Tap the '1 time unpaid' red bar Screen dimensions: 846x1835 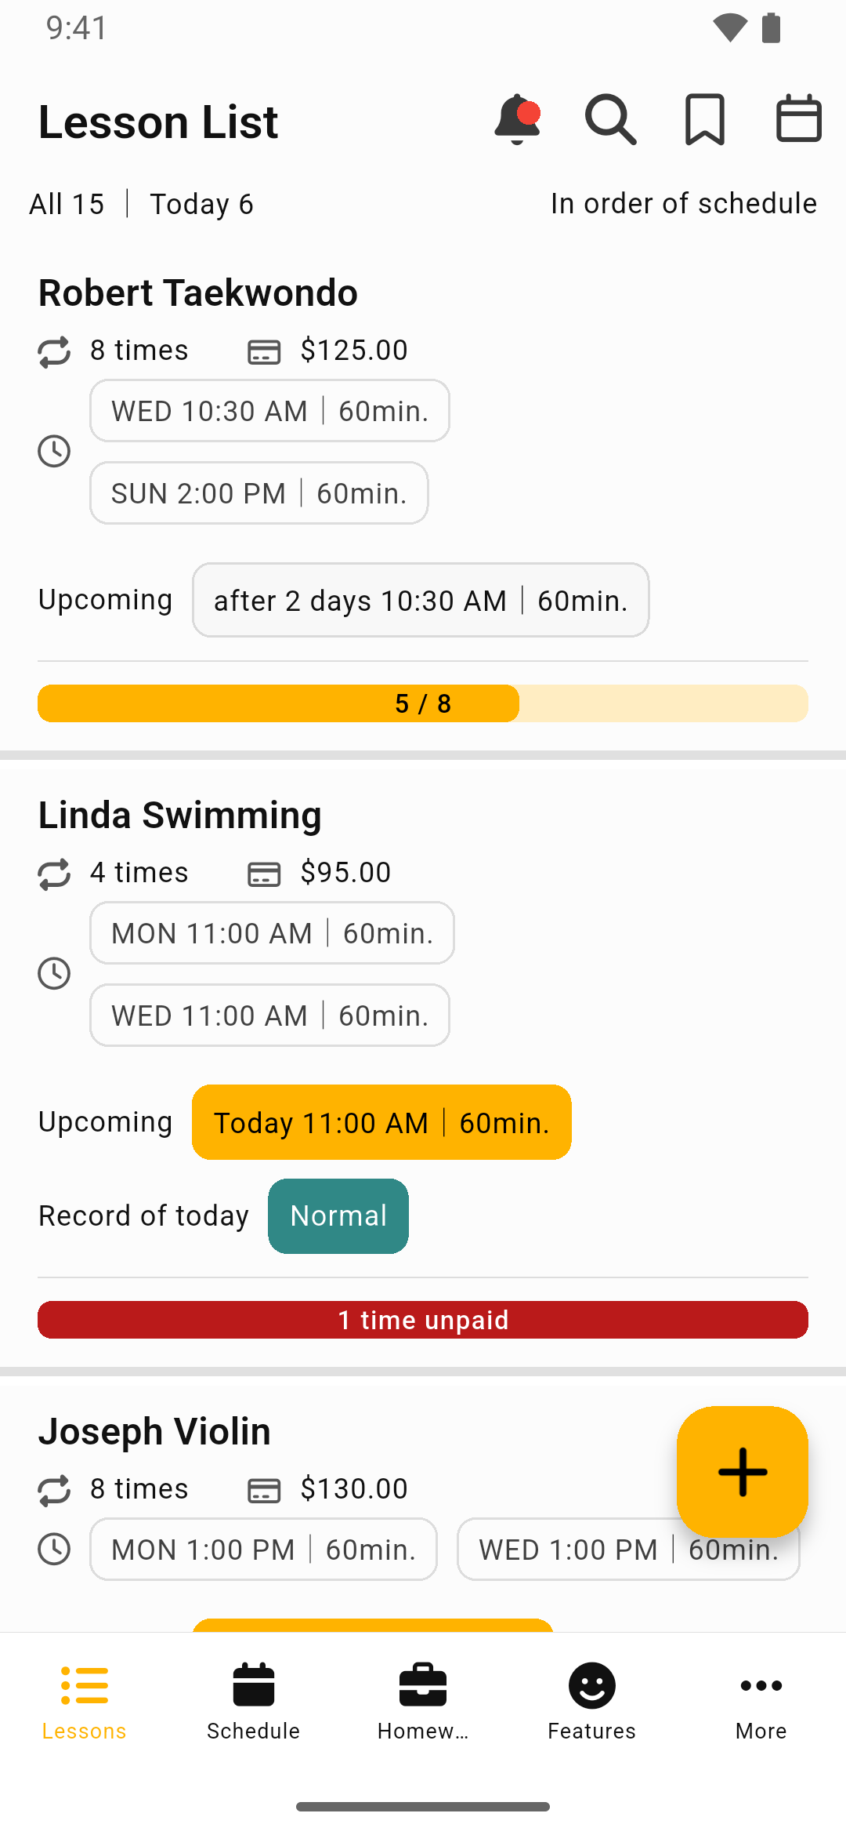(423, 1320)
